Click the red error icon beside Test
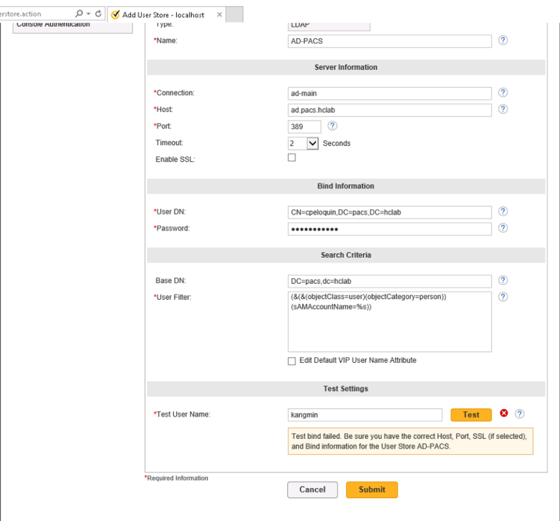The image size is (560, 521). point(504,413)
